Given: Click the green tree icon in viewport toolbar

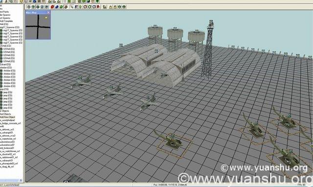Looking at the screenshot, I should (x=80, y=7).
